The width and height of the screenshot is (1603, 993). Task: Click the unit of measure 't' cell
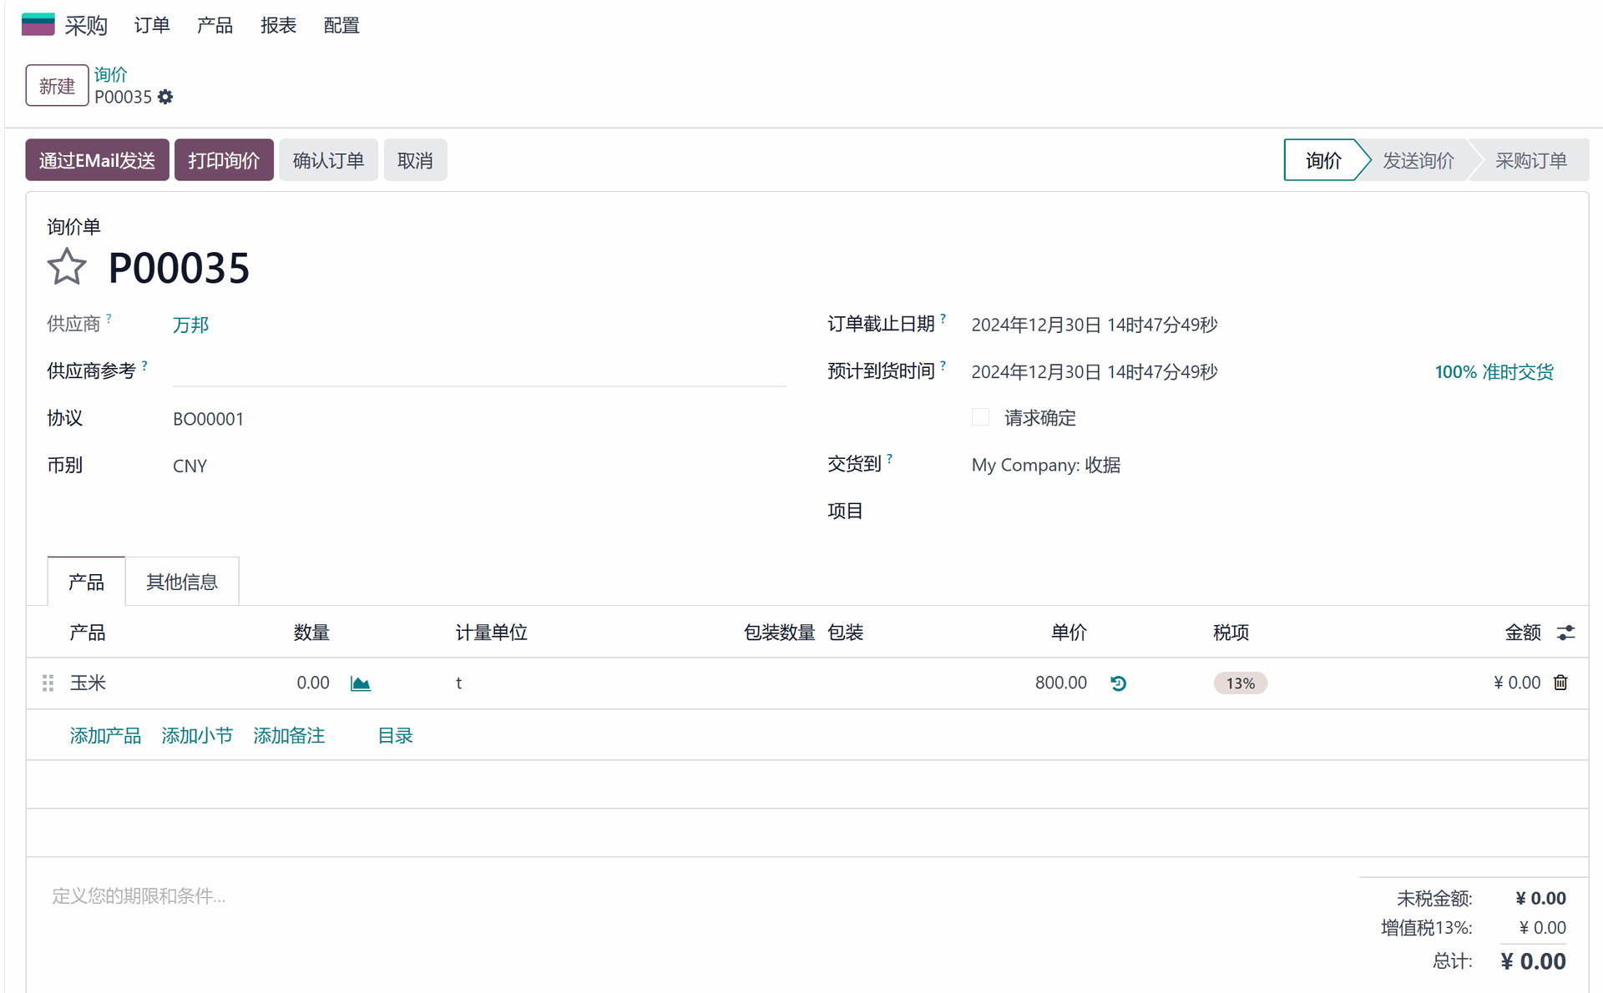pyautogui.click(x=458, y=683)
